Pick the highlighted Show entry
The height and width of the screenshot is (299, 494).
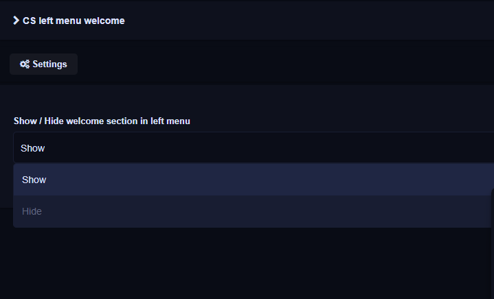pos(254,180)
